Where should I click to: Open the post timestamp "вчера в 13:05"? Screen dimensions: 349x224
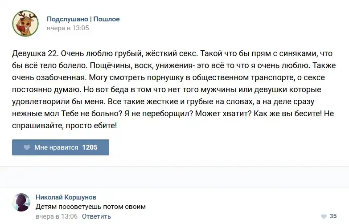[68, 28]
